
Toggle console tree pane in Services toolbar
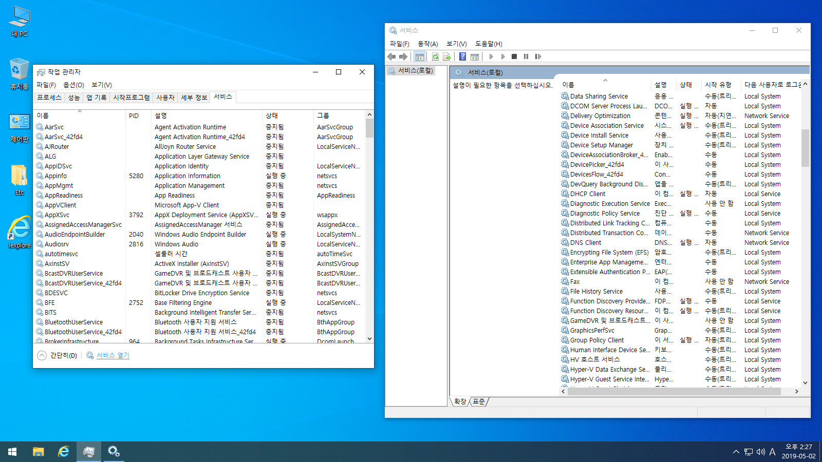[420, 56]
